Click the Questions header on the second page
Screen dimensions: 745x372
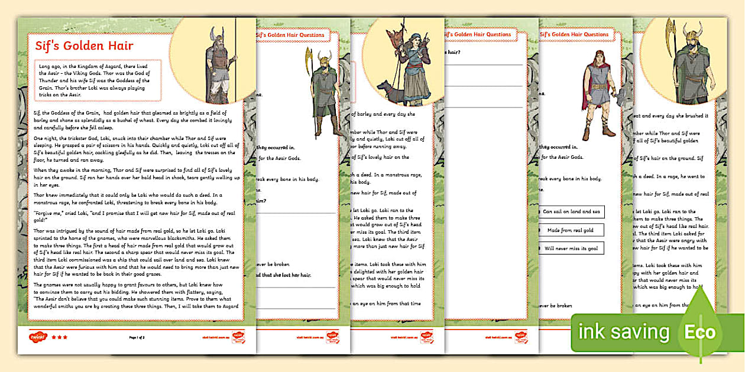pyautogui.click(x=291, y=35)
